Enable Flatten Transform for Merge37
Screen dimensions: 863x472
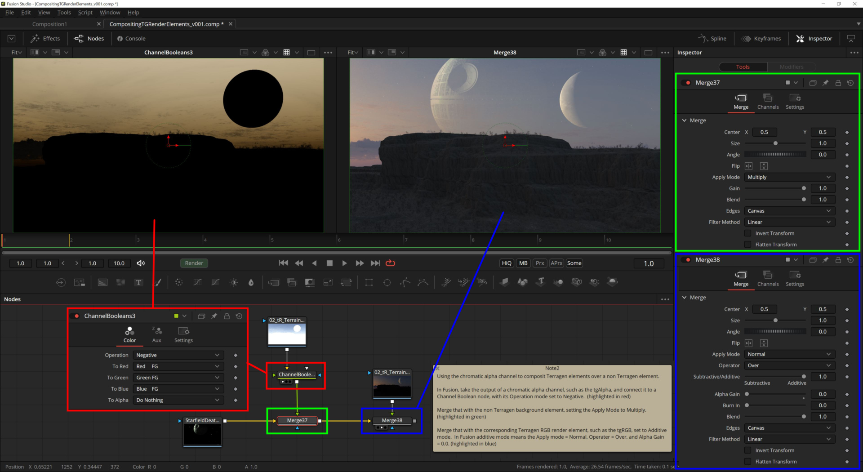click(x=747, y=245)
